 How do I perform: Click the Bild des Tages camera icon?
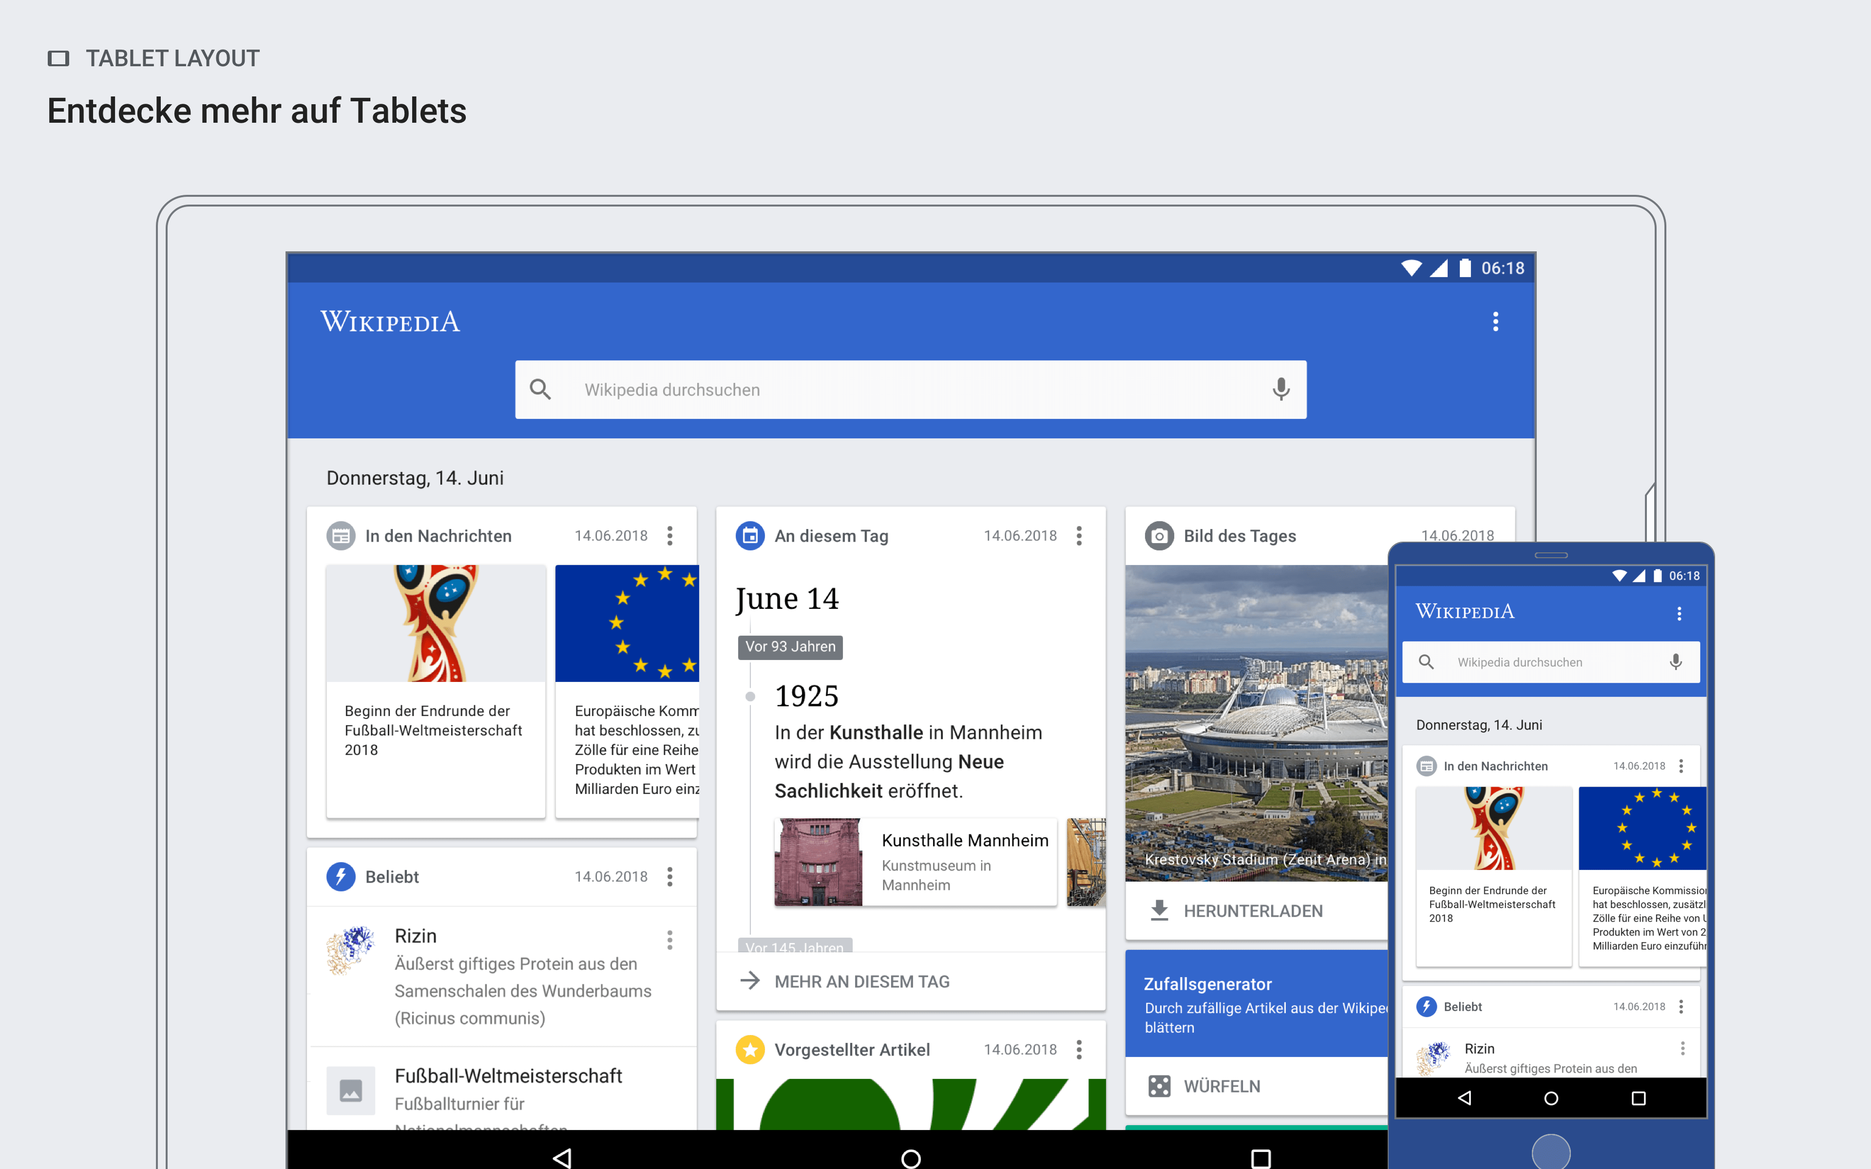(1160, 536)
